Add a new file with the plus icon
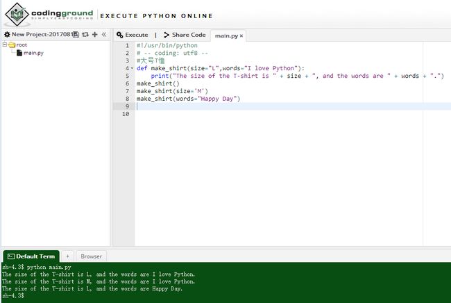Image resolution: width=451 pixels, height=303 pixels. coord(94,35)
